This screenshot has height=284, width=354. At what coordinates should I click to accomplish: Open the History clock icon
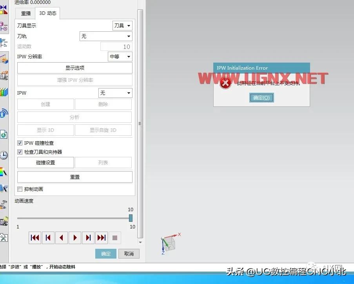point(4,155)
